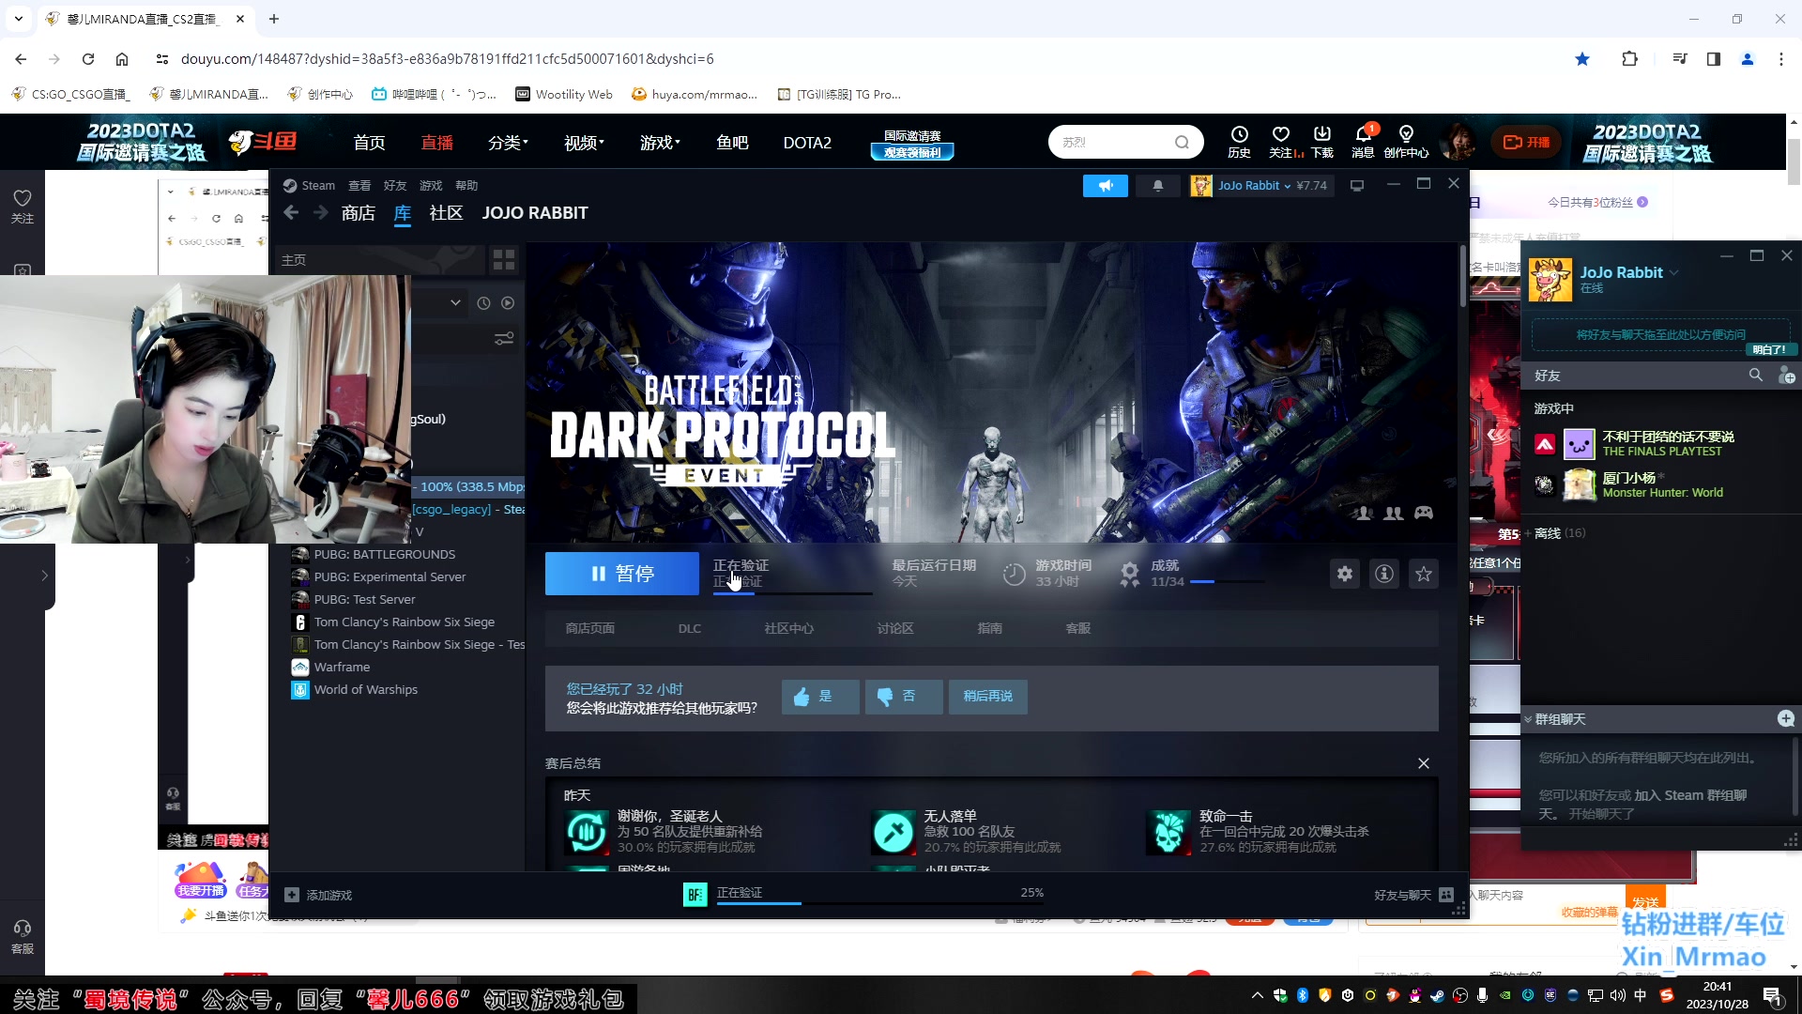The height and width of the screenshot is (1014, 1802).
Task: Open friend 厦门小杨 playing Monster Hunter
Action: [x=1661, y=484]
